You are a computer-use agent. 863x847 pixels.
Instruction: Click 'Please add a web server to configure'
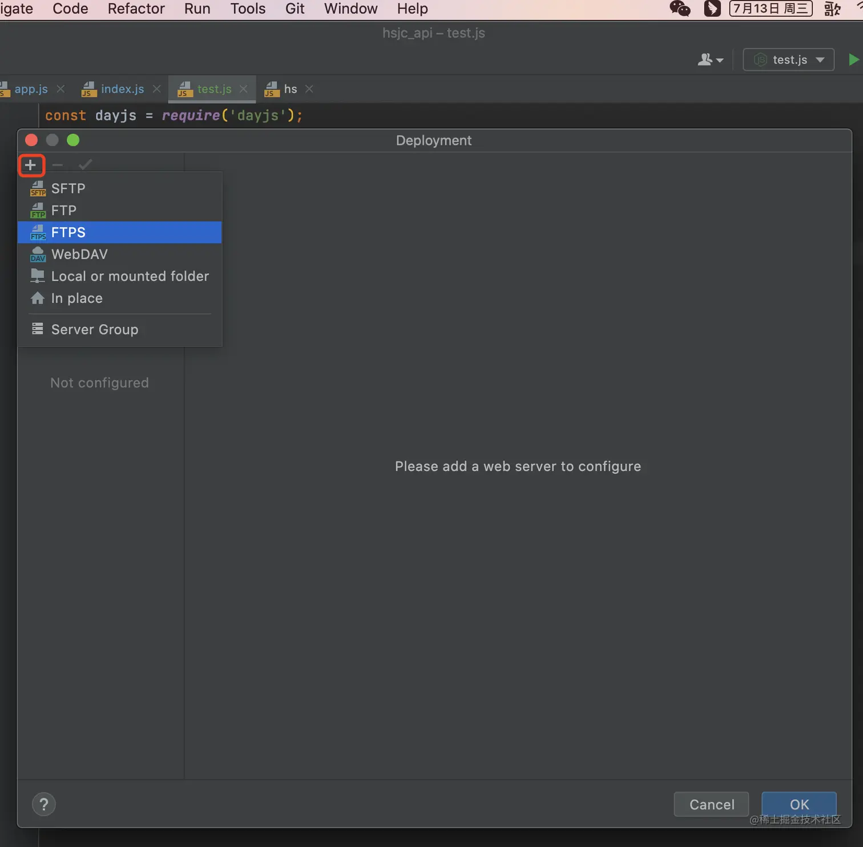518,467
